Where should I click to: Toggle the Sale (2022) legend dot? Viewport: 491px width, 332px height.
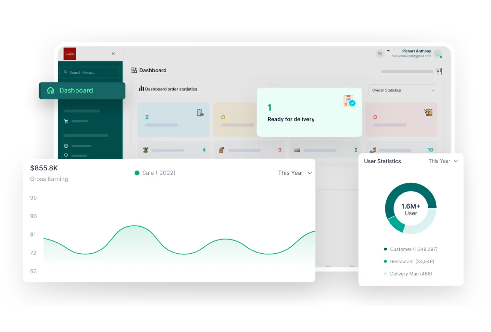point(137,173)
